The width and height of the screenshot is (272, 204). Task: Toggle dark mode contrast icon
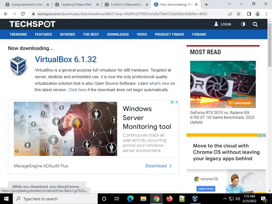pyautogui.click(x=243, y=24)
